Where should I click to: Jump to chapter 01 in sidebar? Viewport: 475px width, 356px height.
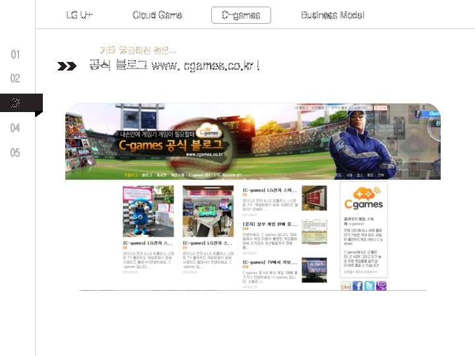(15, 55)
